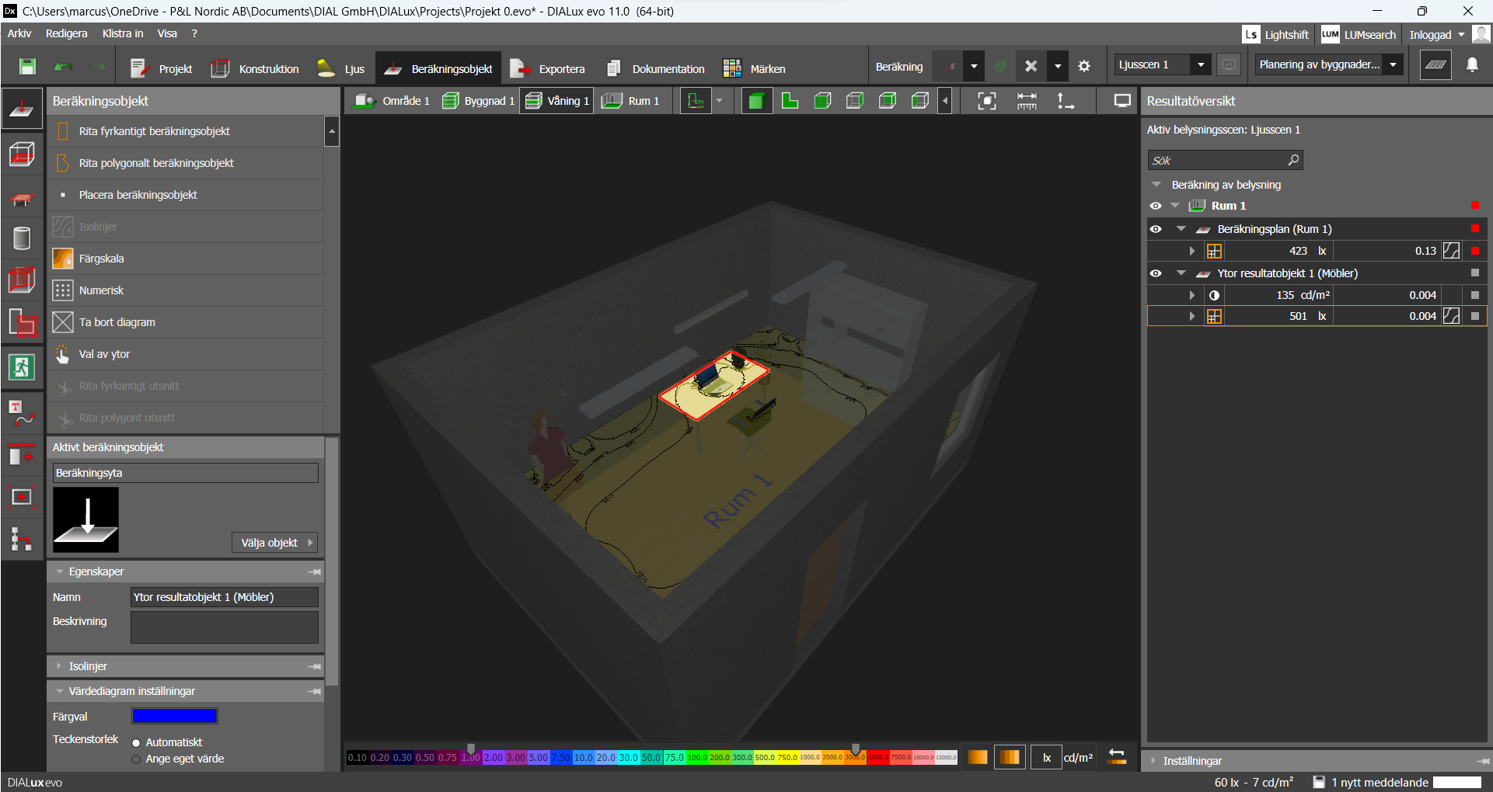
Task: Toggle the stepped color gradient mode
Action: [x=1010, y=757]
